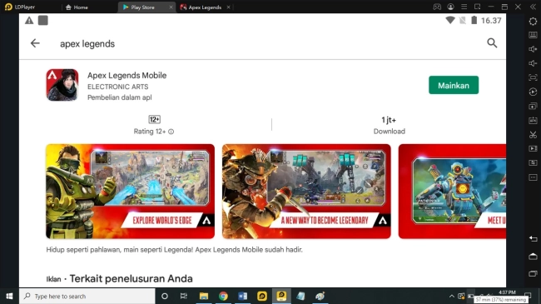Open the A New Way to Become Legendary screenshot
This screenshot has height=304, width=541.
coord(306,192)
